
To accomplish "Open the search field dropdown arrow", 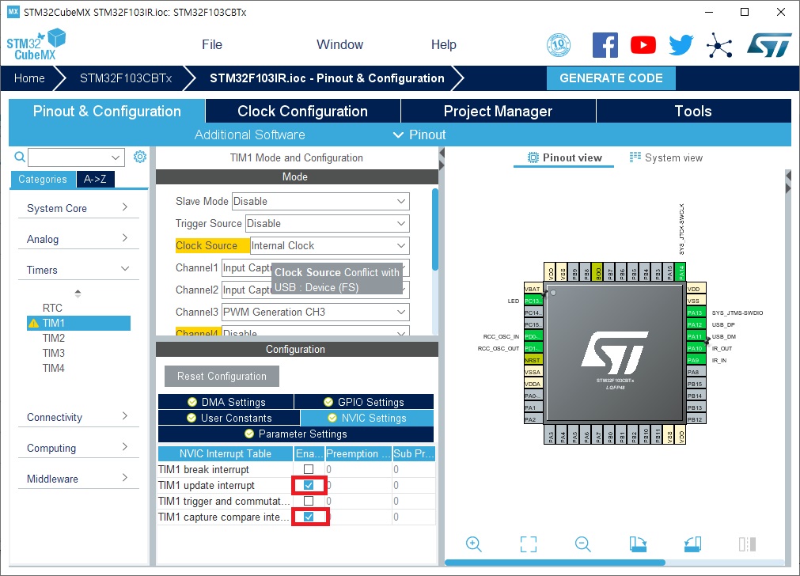I will (116, 157).
